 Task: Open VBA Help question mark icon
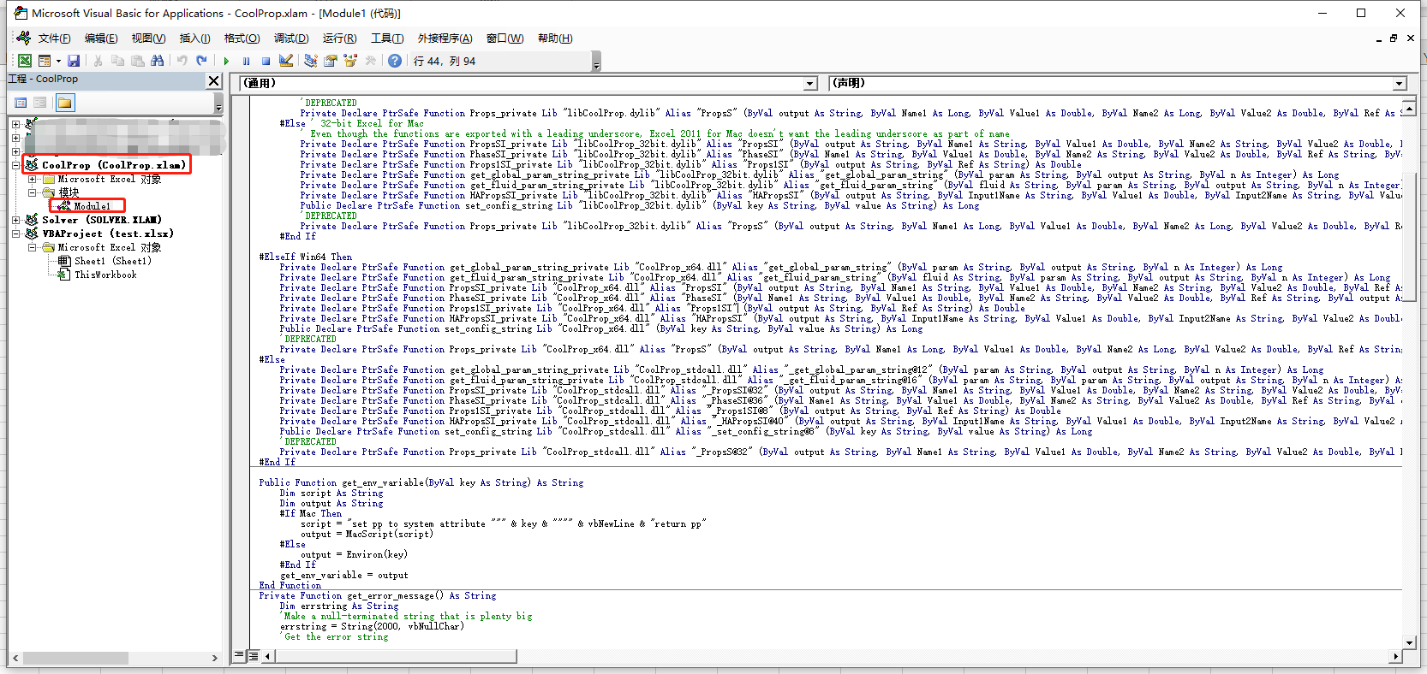point(394,61)
